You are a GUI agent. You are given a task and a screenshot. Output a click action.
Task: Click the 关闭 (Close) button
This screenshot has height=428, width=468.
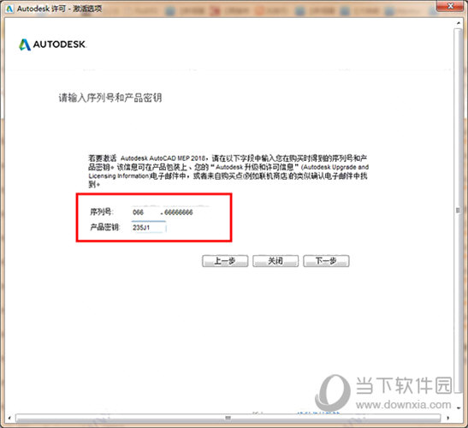[275, 261]
